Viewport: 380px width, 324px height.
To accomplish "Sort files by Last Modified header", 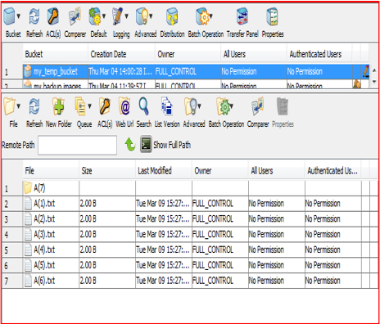I will (164, 171).
